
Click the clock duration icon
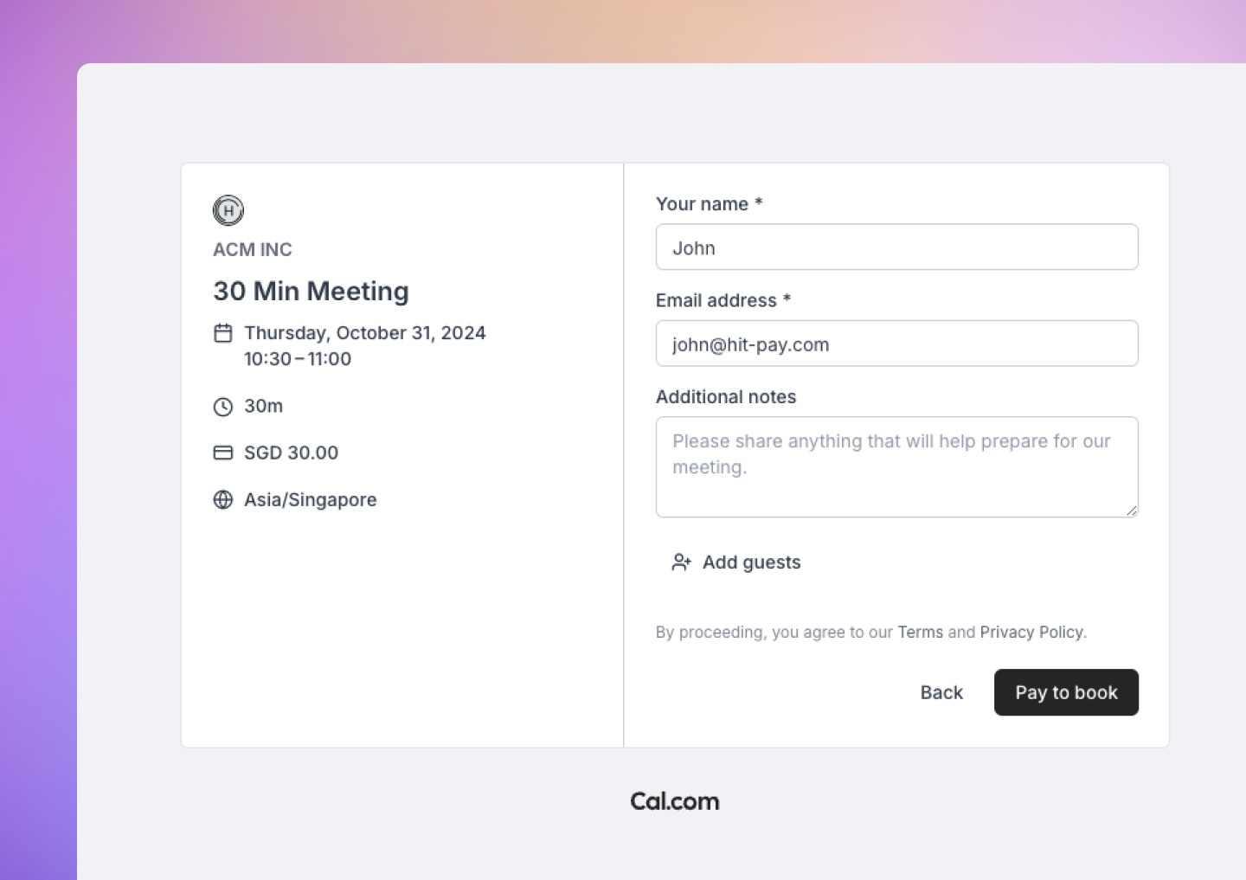coord(223,407)
